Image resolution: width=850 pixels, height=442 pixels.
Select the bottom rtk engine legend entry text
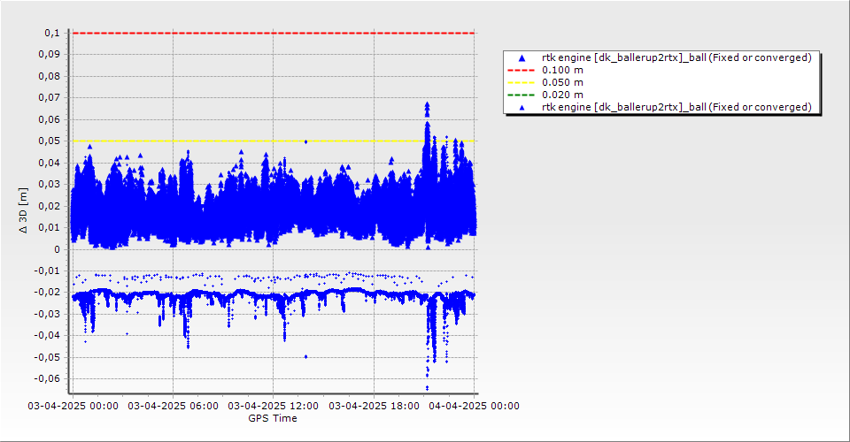pos(676,107)
